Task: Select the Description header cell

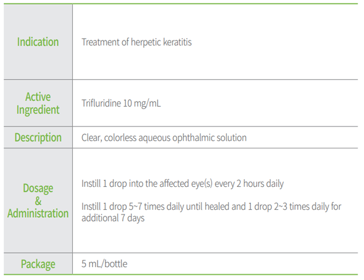Action: click(38, 138)
